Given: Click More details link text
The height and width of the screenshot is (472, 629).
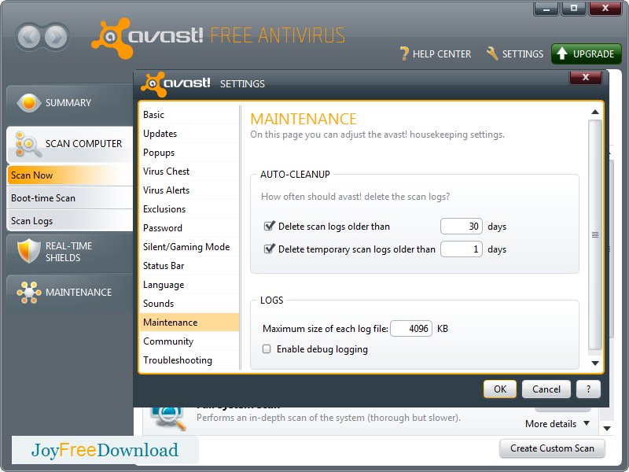Looking at the screenshot, I should click(550, 424).
